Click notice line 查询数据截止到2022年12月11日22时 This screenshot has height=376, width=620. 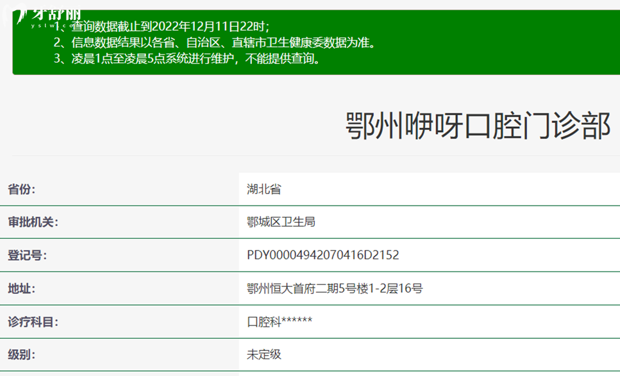pyautogui.click(x=162, y=26)
